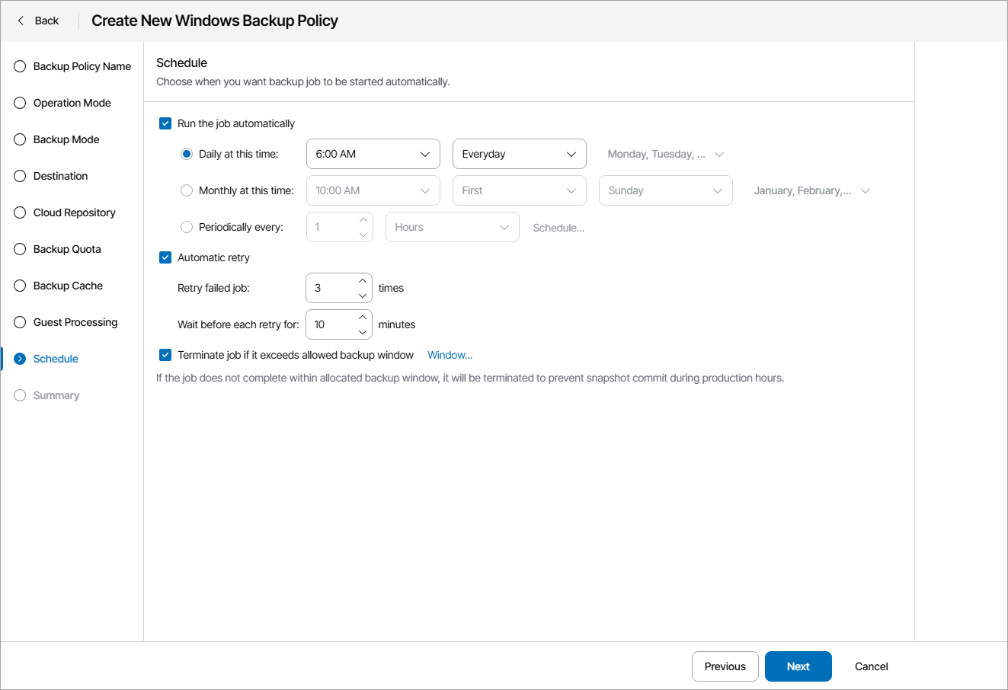This screenshot has height=690, width=1008.
Task: Uncheck Run the job automatically
Action: click(165, 123)
